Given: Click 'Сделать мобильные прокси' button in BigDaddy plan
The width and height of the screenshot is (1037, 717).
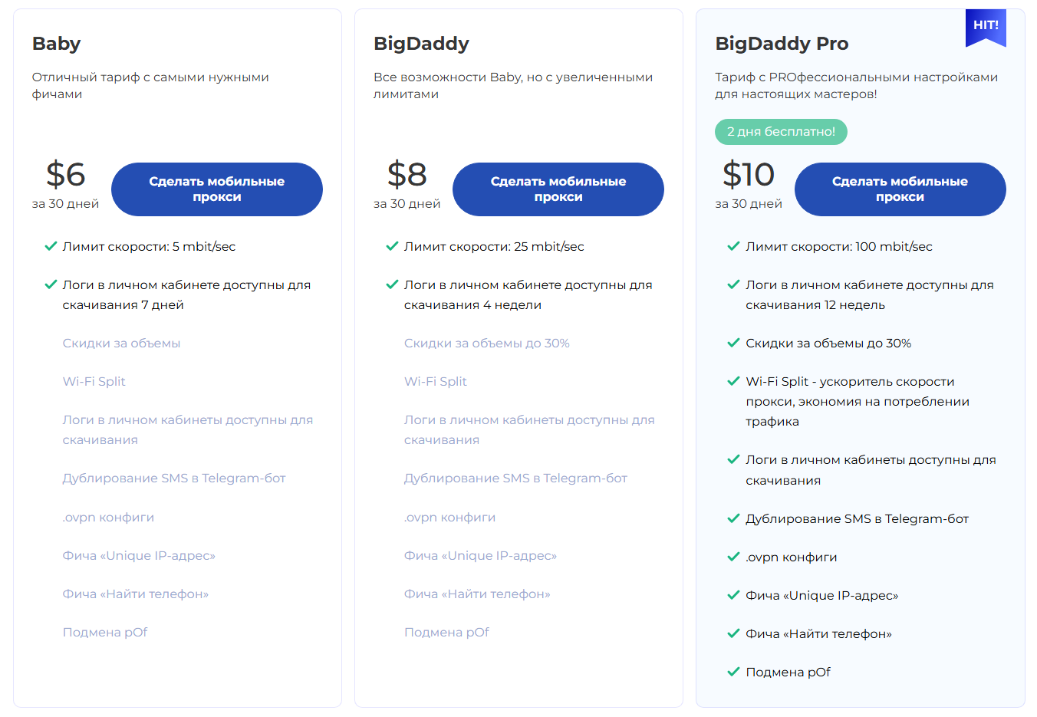Looking at the screenshot, I should (x=558, y=189).
